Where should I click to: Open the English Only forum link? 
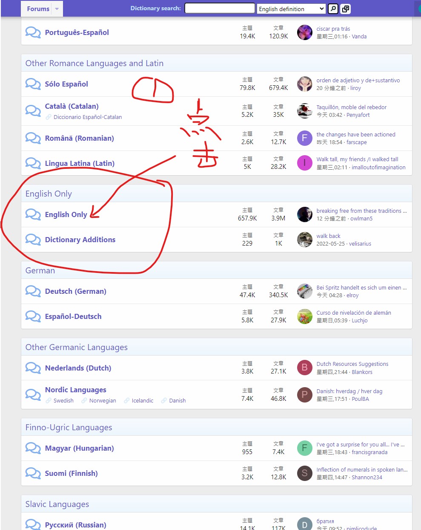66,214
